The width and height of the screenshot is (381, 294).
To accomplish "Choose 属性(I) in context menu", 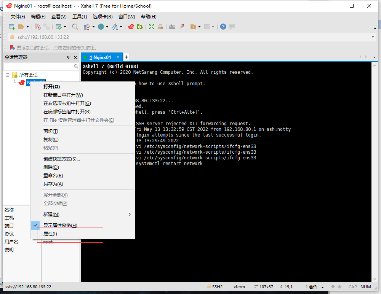I will 83,234.
